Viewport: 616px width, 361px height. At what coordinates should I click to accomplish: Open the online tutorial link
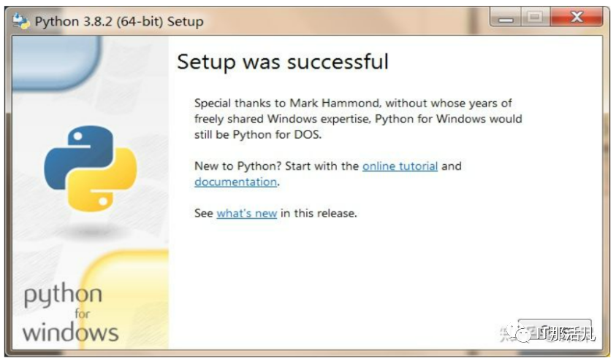(x=400, y=166)
